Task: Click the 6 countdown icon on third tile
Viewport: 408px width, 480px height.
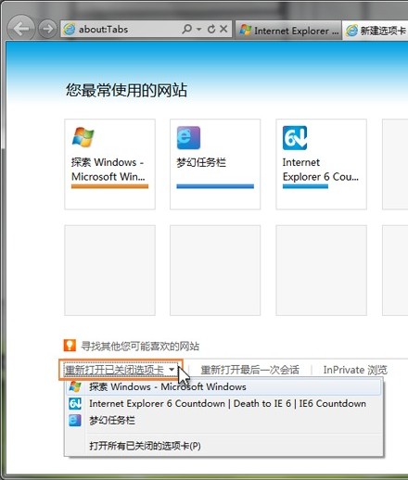Action: pyautogui.click(x=295, y=138)
